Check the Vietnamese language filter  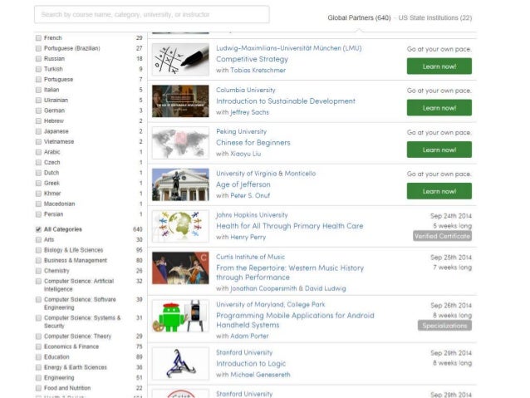coord(38,142)
